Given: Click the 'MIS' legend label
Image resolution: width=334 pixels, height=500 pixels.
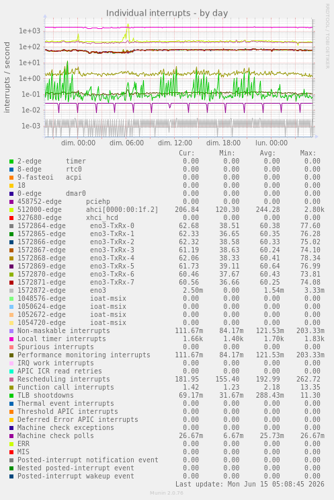Looking at the screenshot, I should pyautogui.click(x=24, y=452).
